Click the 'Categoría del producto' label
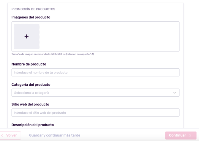Image resolution: width=199 pixels, height=141 pixels. point(31,84)
